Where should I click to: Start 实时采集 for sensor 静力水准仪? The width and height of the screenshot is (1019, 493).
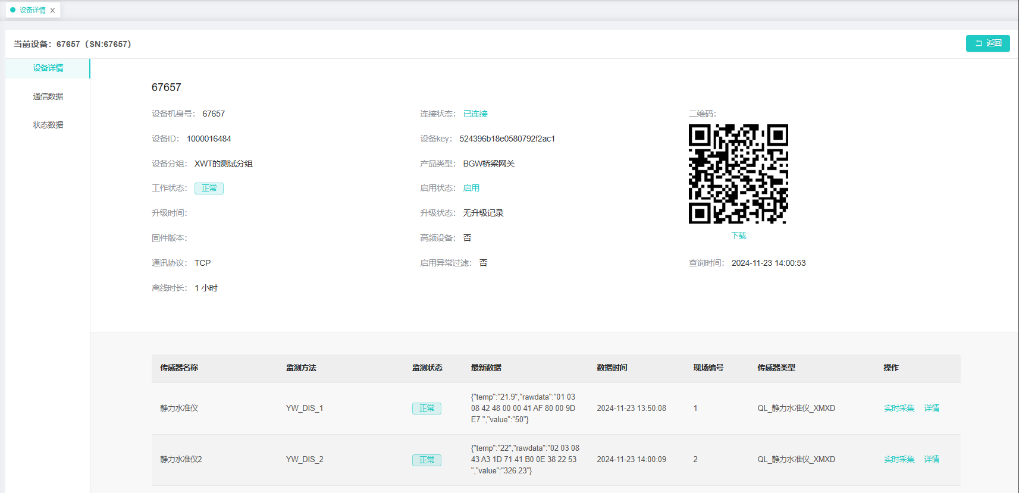coord(899,408)
